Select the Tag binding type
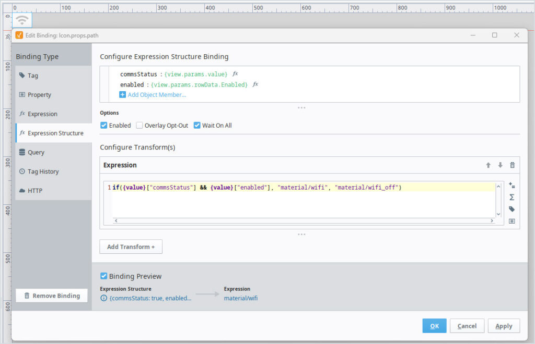Image resolution: width=535 pixels, height=344 pixels. coord(33,76)
